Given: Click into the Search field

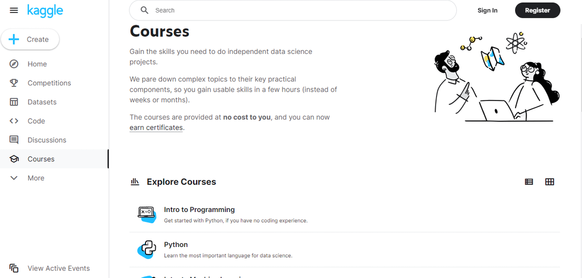Looking at the screenshot, I should pyautogui.click(x=301, y=10).
